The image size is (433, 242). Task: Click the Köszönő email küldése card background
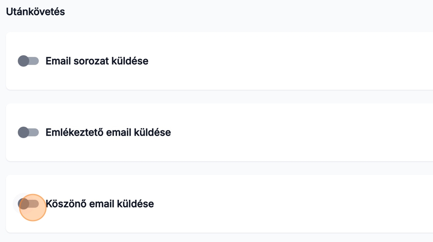pyautogui.click(x=290, y=204)
